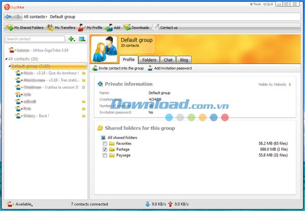
Task: Click green plus add contact icon
Action: [x=72, y=39]
